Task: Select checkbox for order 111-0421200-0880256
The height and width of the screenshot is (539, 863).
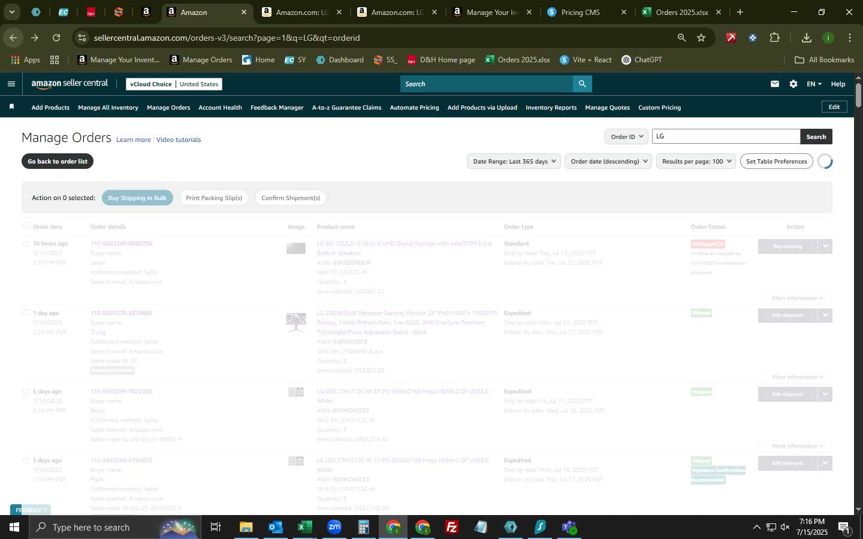Action: pyautogui.click(x=26, y=244)
